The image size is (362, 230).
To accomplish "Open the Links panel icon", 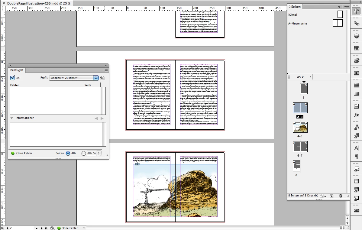I will 356,23.
